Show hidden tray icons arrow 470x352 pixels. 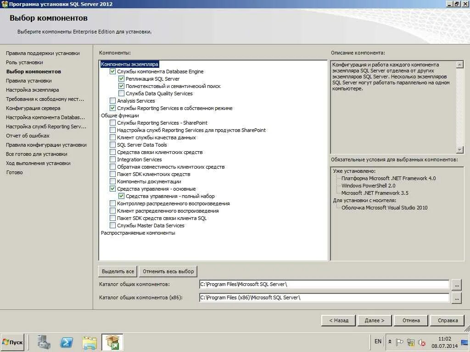click(390, 342)
